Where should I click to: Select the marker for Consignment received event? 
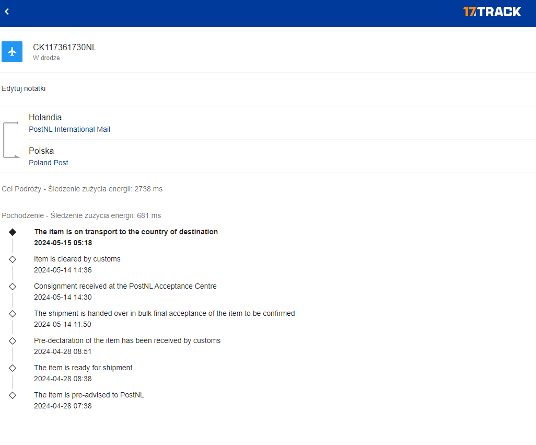(13, 287)
